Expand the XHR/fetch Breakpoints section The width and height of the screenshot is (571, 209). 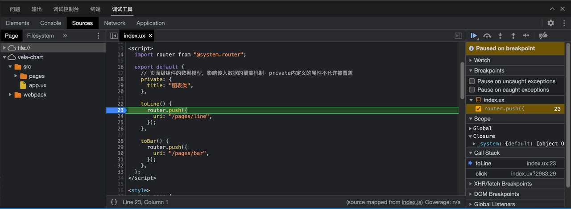point(503,184)
